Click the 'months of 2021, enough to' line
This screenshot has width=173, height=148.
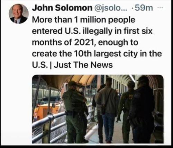[x=85, y=42]
